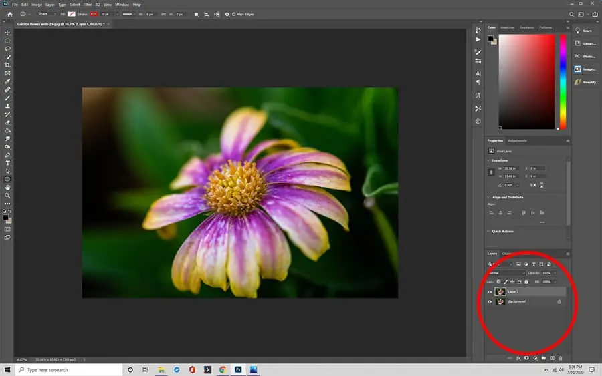Viewport: 602px width, 376px height.
Task: Open the Window menu
Action: click(122, 5)
